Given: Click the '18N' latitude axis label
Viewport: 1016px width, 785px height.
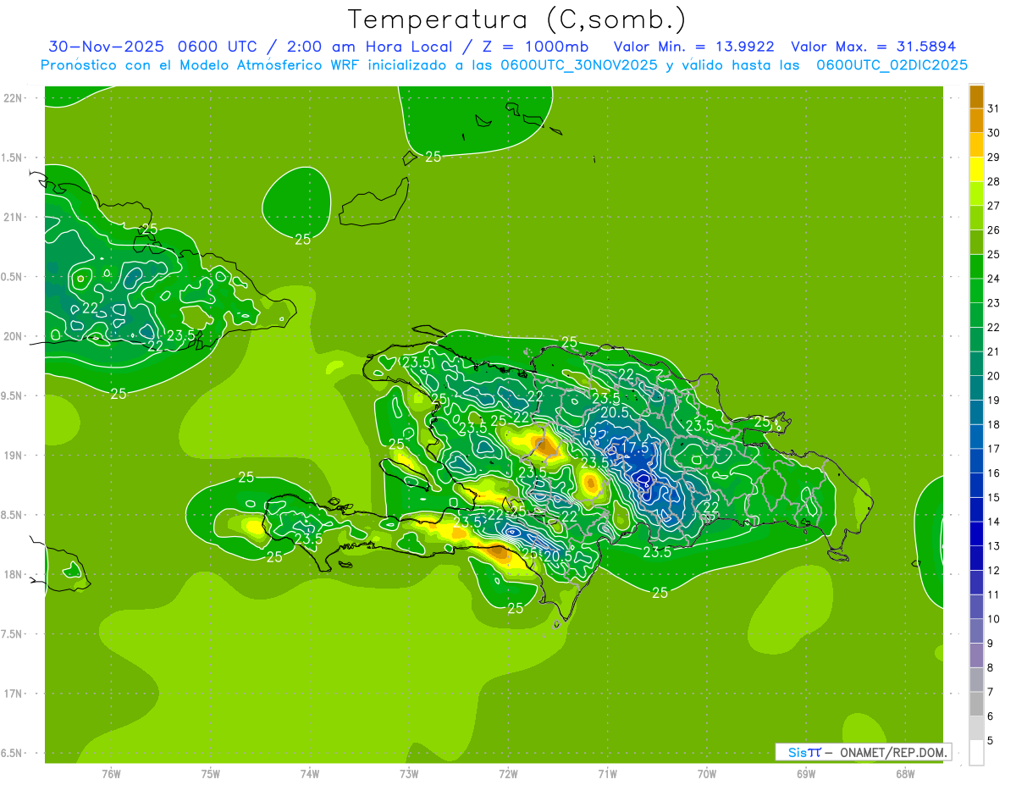Looking at the screenshot, I should pyautogui.click(x=13, y=574).
